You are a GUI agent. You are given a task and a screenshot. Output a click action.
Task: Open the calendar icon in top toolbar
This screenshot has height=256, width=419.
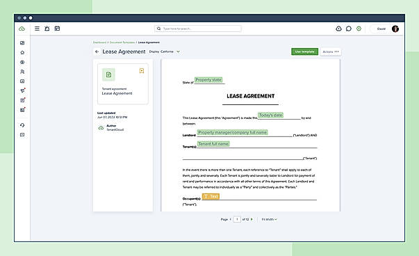coord(57,29)
